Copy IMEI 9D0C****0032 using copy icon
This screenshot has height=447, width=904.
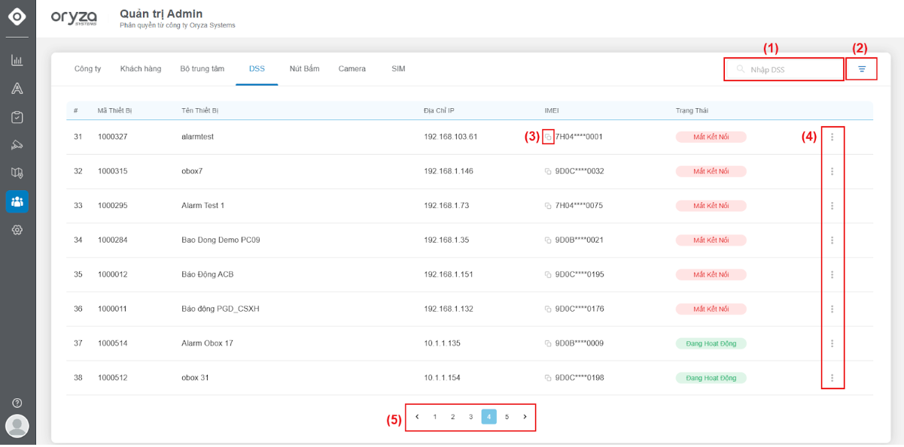point(549,171)
